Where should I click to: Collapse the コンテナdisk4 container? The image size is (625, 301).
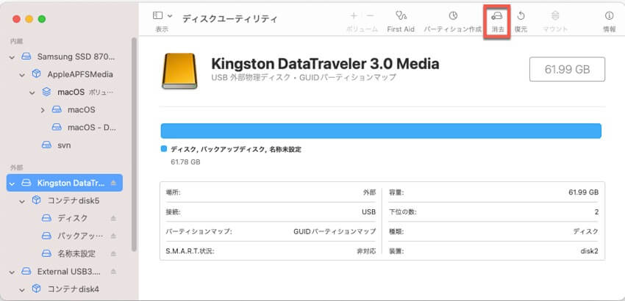22,289
